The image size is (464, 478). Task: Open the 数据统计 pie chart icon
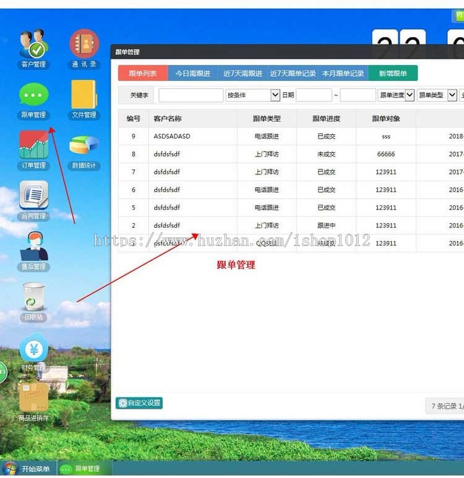click(84, 152)
